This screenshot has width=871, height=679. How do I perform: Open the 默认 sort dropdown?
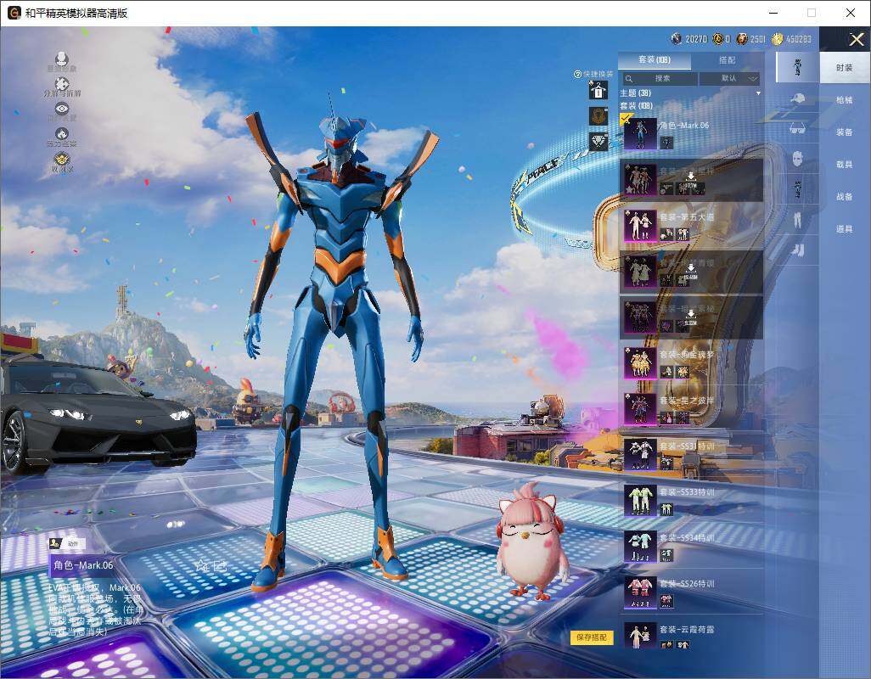tap(729, 78)
